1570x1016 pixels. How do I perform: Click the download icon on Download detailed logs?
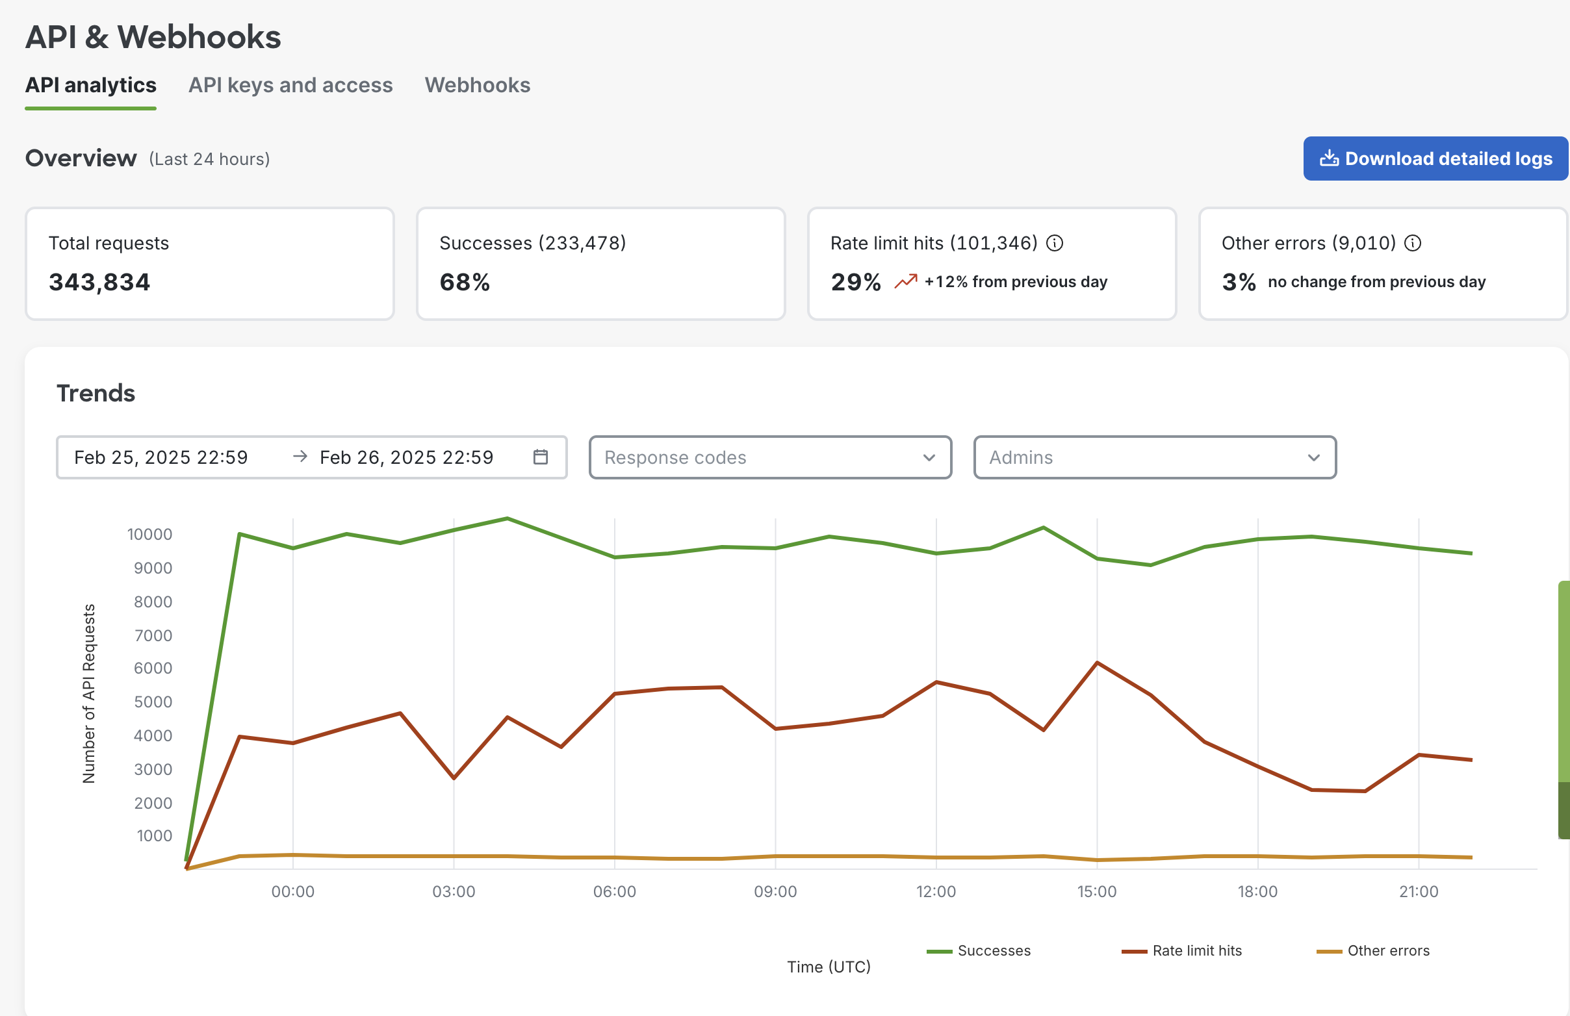[1331, 159]
